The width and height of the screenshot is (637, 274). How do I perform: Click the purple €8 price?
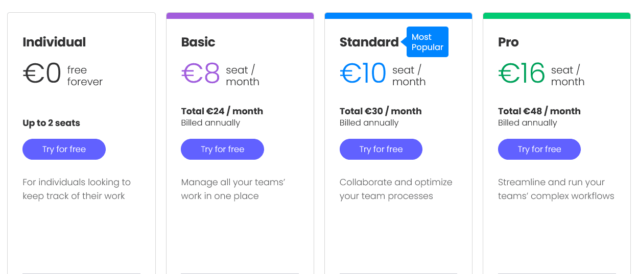click(x=201, y=73)
